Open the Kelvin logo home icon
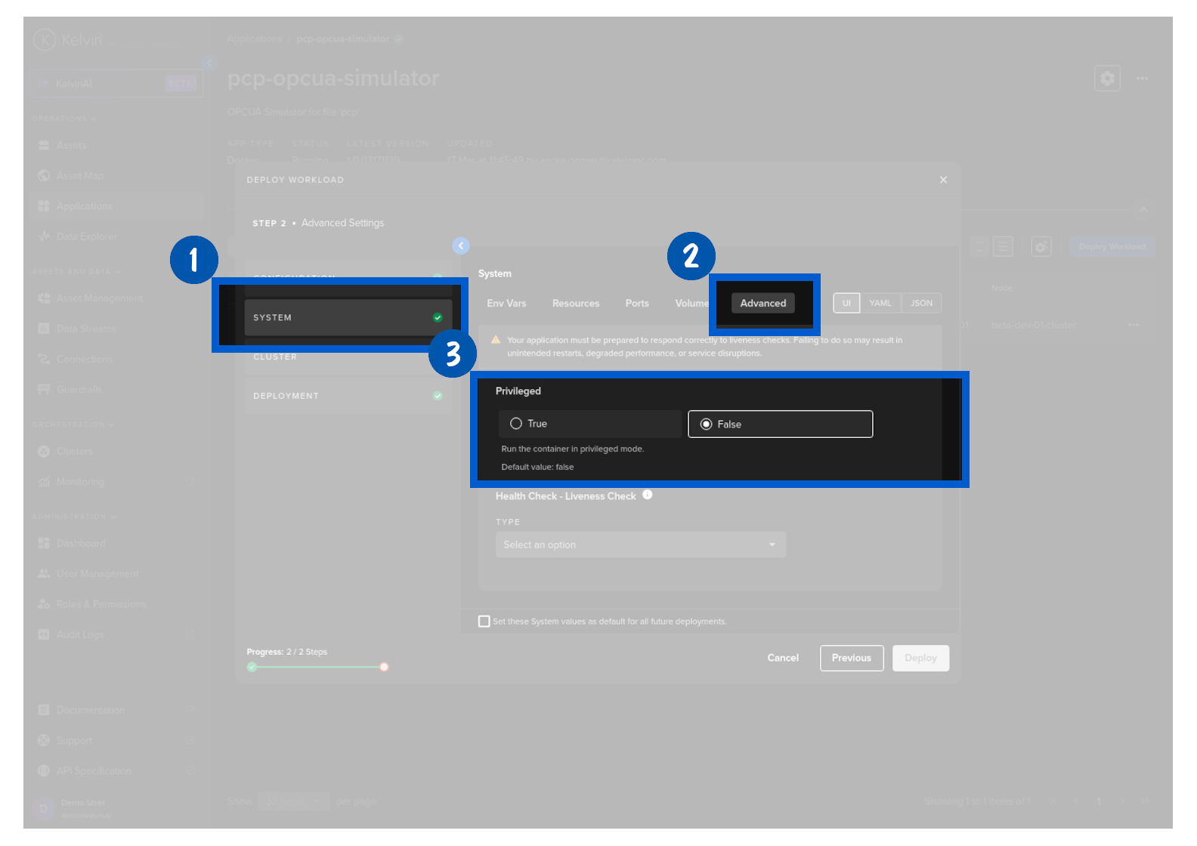The width and height of the screenshot is (1197, 846). (x=45, y=39)
